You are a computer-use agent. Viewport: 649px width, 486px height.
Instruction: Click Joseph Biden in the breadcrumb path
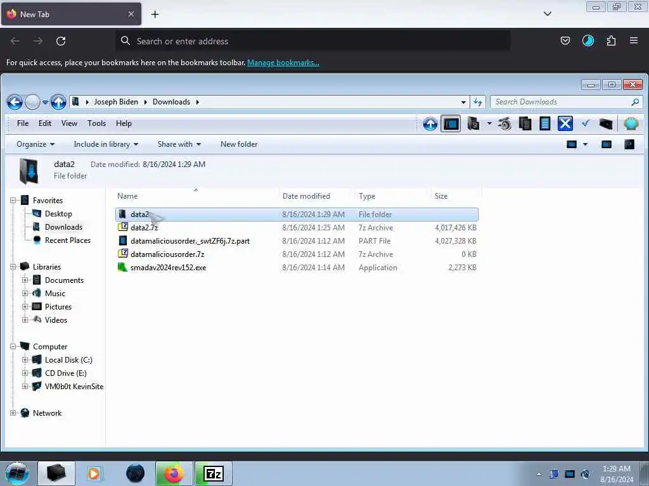(x=116, y=102)
